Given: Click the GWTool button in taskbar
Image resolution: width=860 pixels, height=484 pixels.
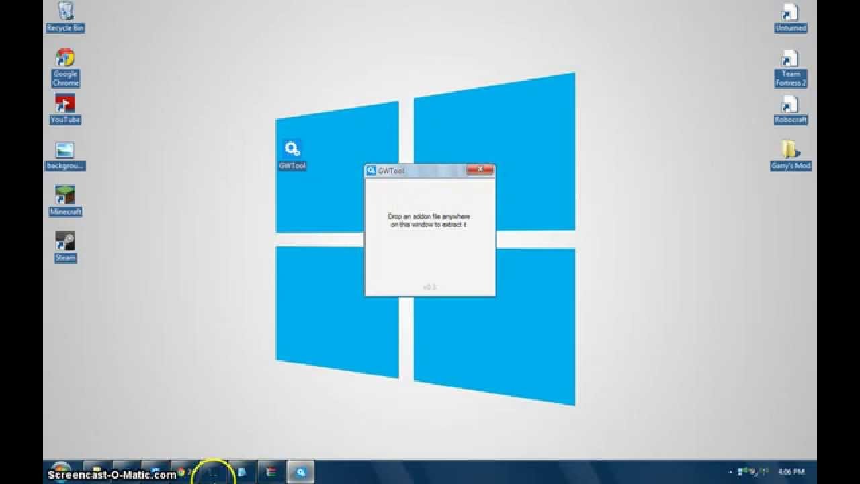Looking at the screenshot, I should click(x=301, y=472).
